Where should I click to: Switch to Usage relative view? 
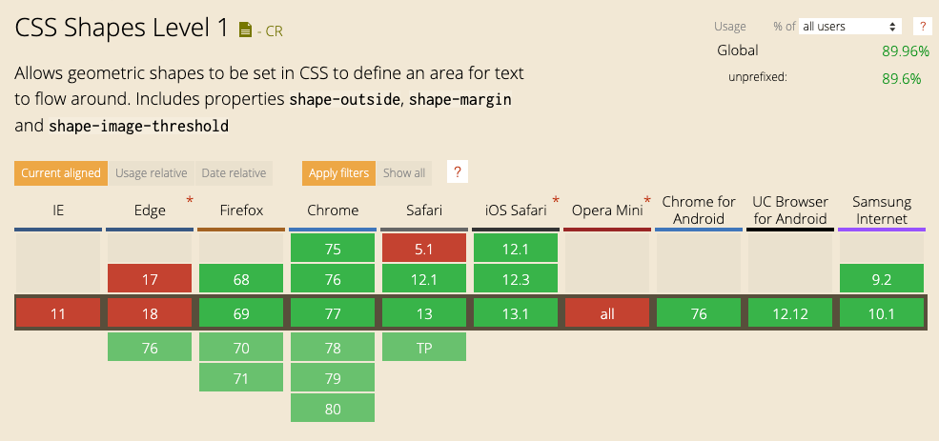pos(152,172)
